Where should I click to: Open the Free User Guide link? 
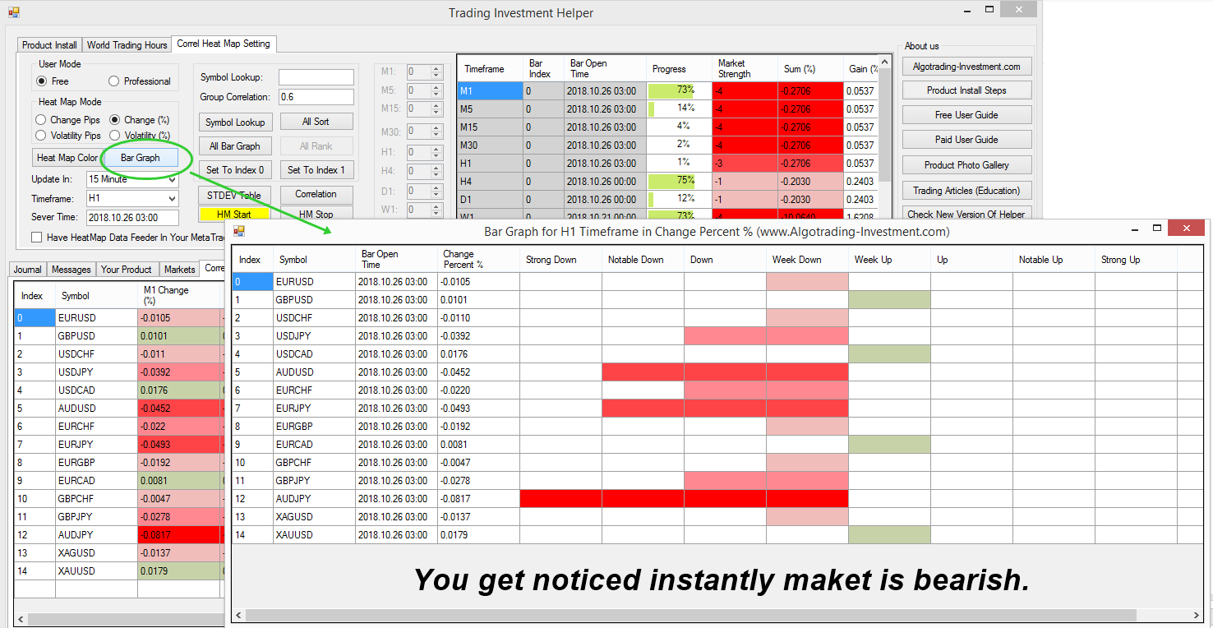pos(966,115)
